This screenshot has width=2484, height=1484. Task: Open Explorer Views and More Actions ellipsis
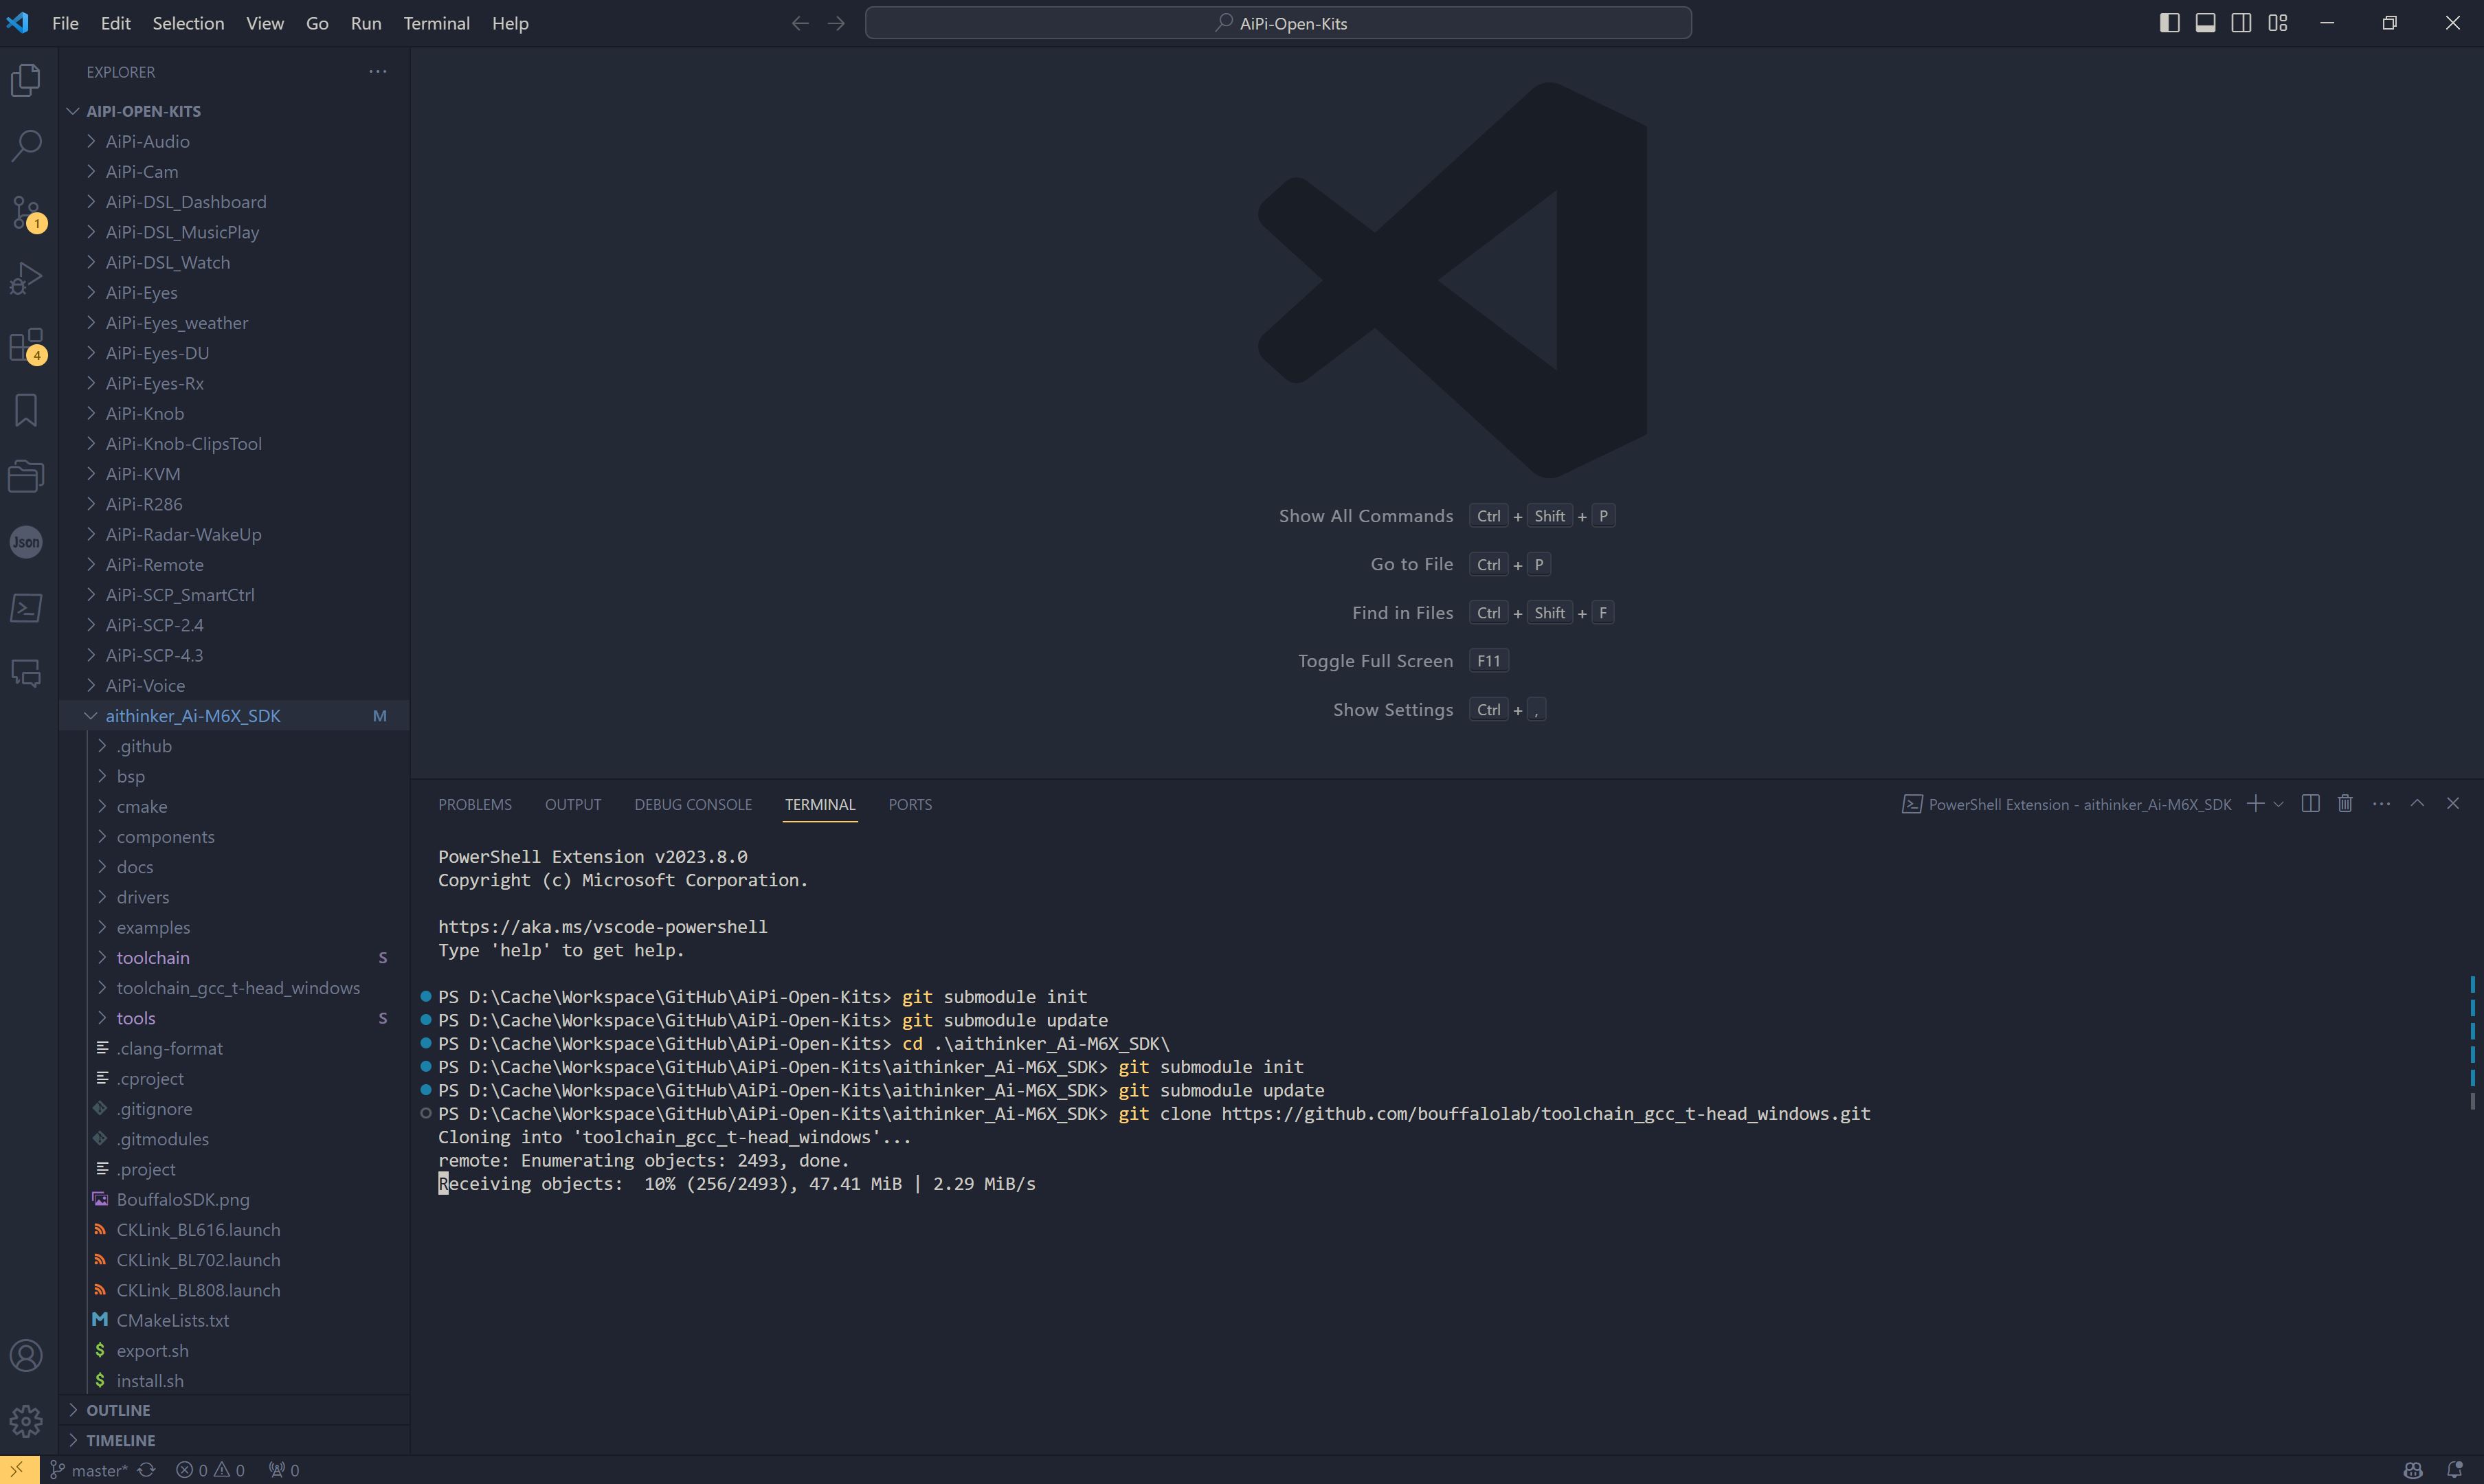point(377,72)
